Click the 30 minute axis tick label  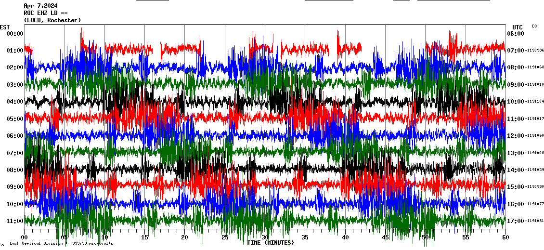(265, 237)
